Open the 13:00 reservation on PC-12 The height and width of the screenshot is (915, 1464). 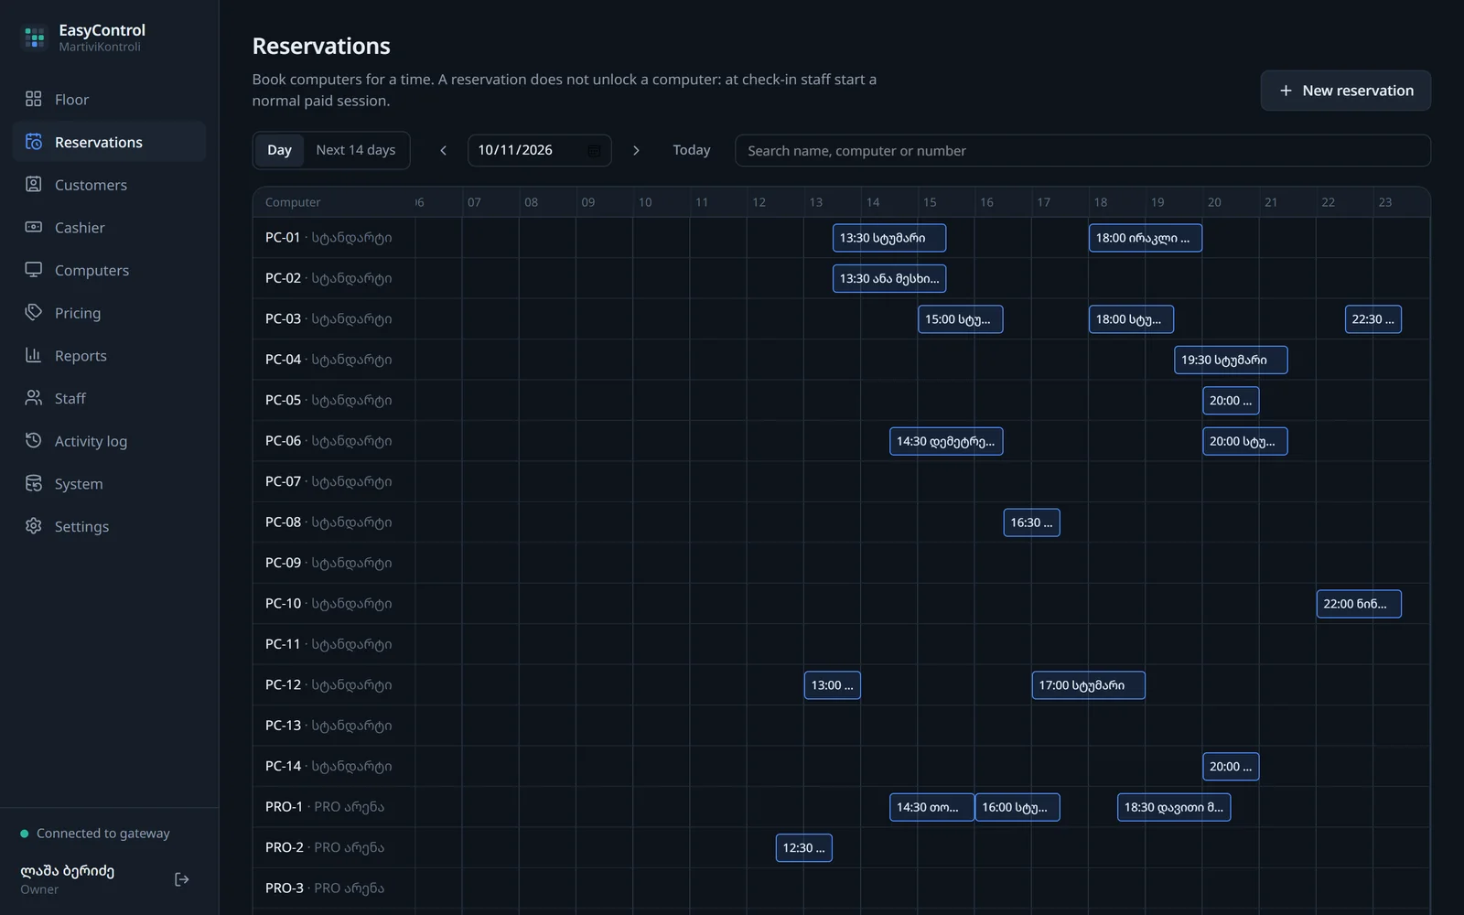pyautogui.click(x=833, y=685)
